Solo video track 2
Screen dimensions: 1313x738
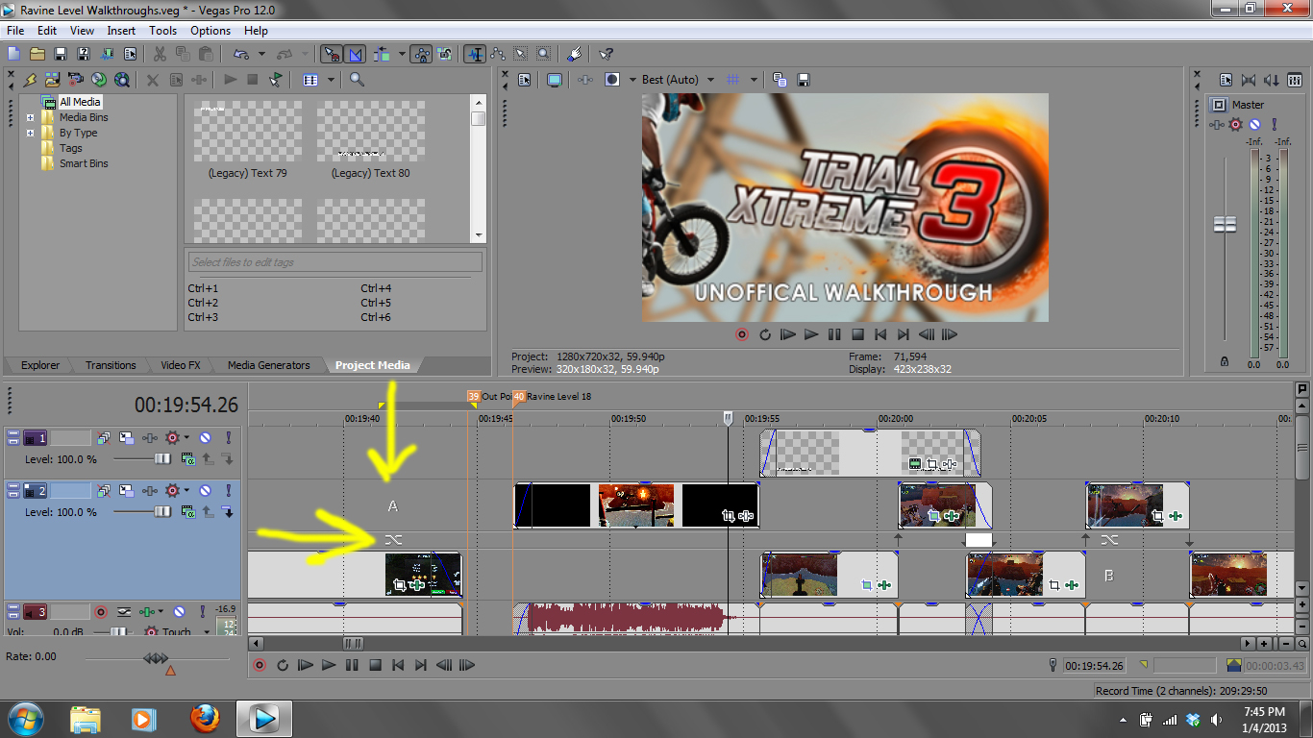(228, 490)
